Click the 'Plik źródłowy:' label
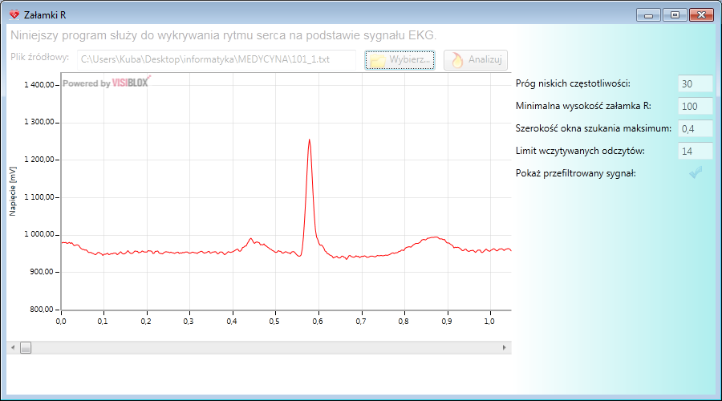Screen dimensions: 722x401 pos(39,58)
